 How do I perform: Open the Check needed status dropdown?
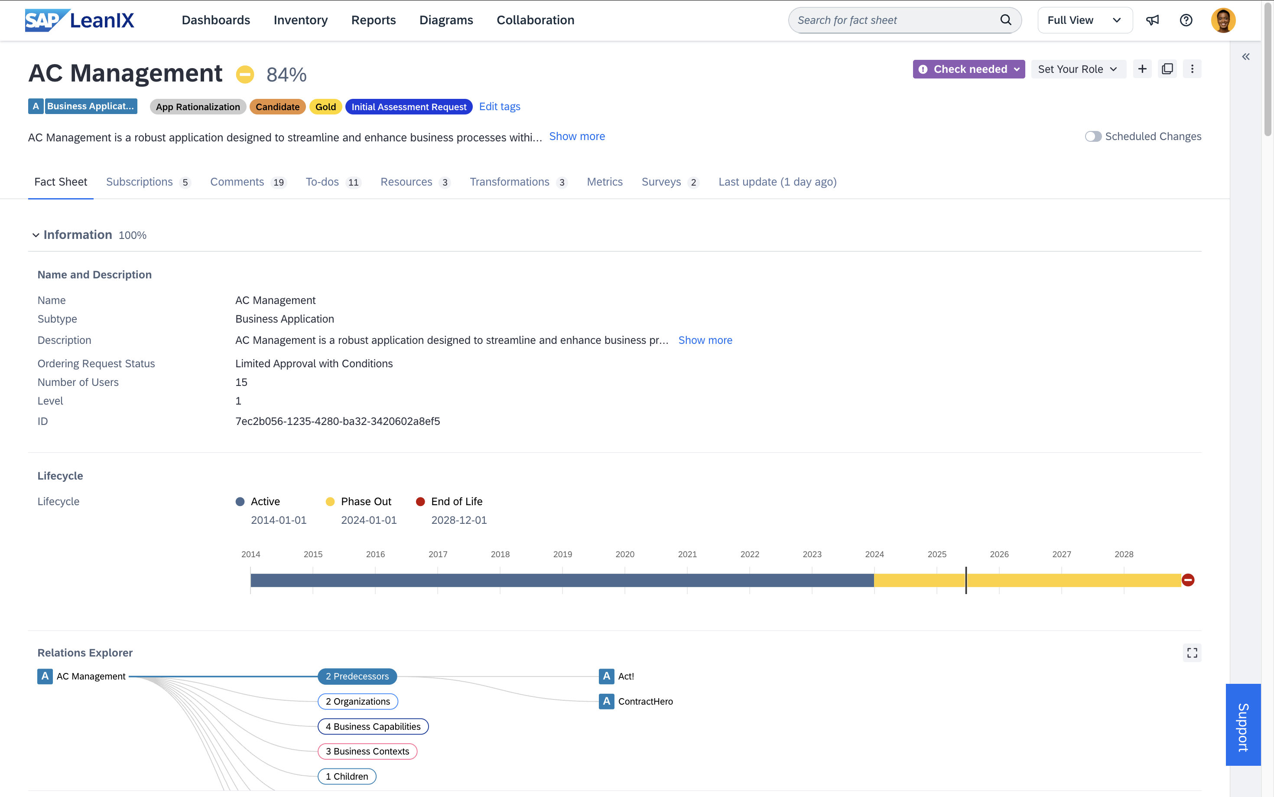[968, 69]
